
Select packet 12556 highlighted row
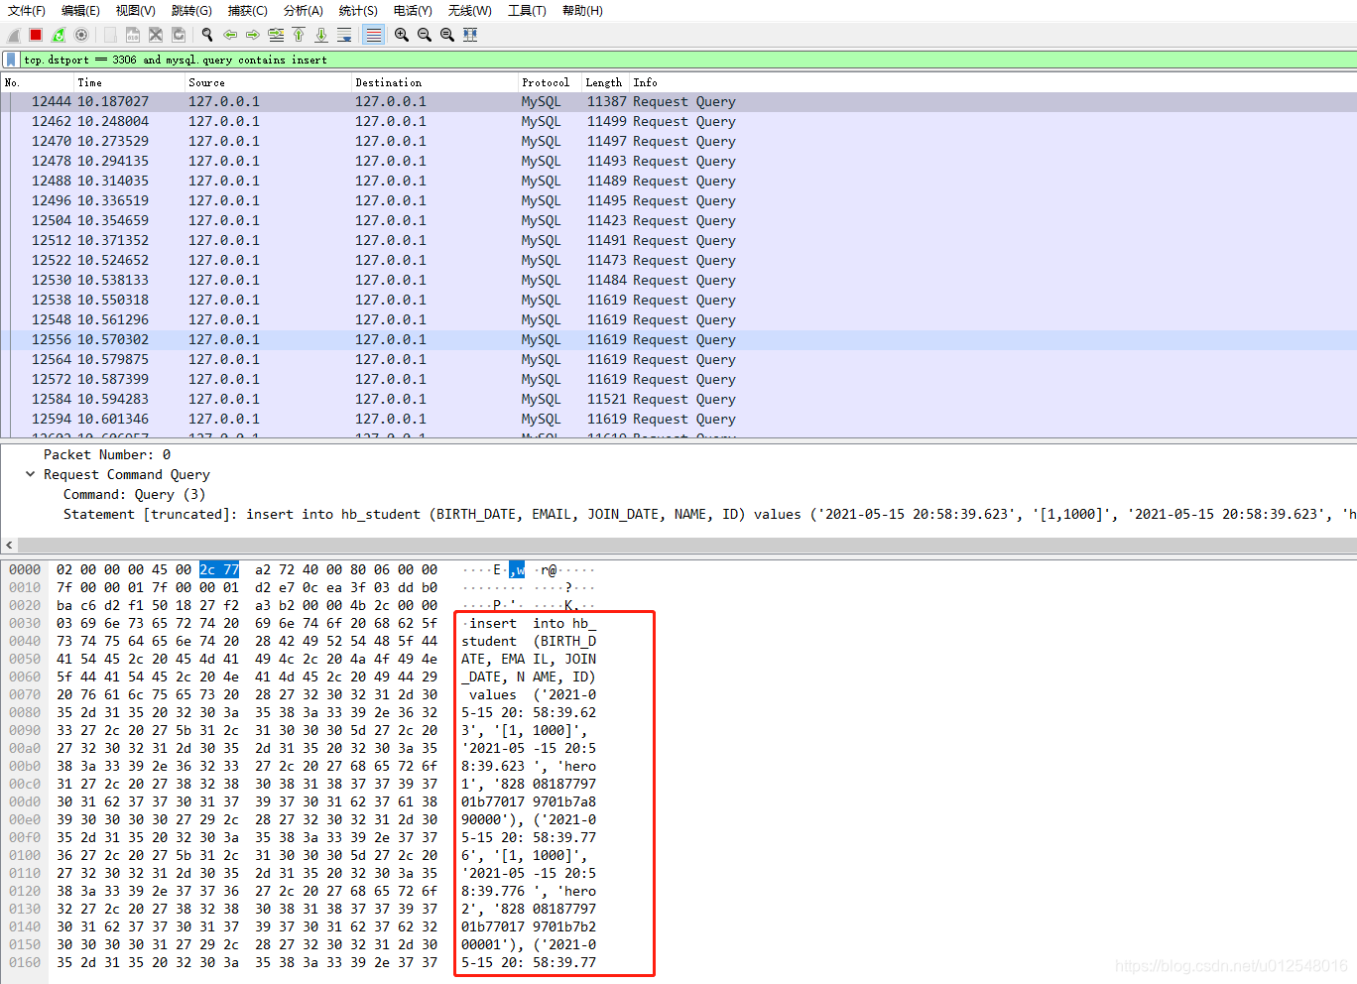point(678,339)
